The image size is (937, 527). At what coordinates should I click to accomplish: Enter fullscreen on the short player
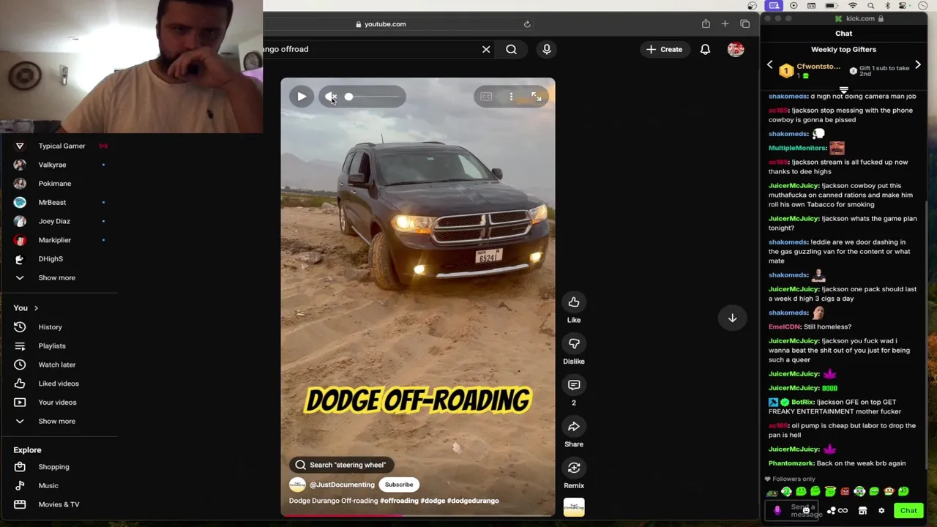[536, 97]
